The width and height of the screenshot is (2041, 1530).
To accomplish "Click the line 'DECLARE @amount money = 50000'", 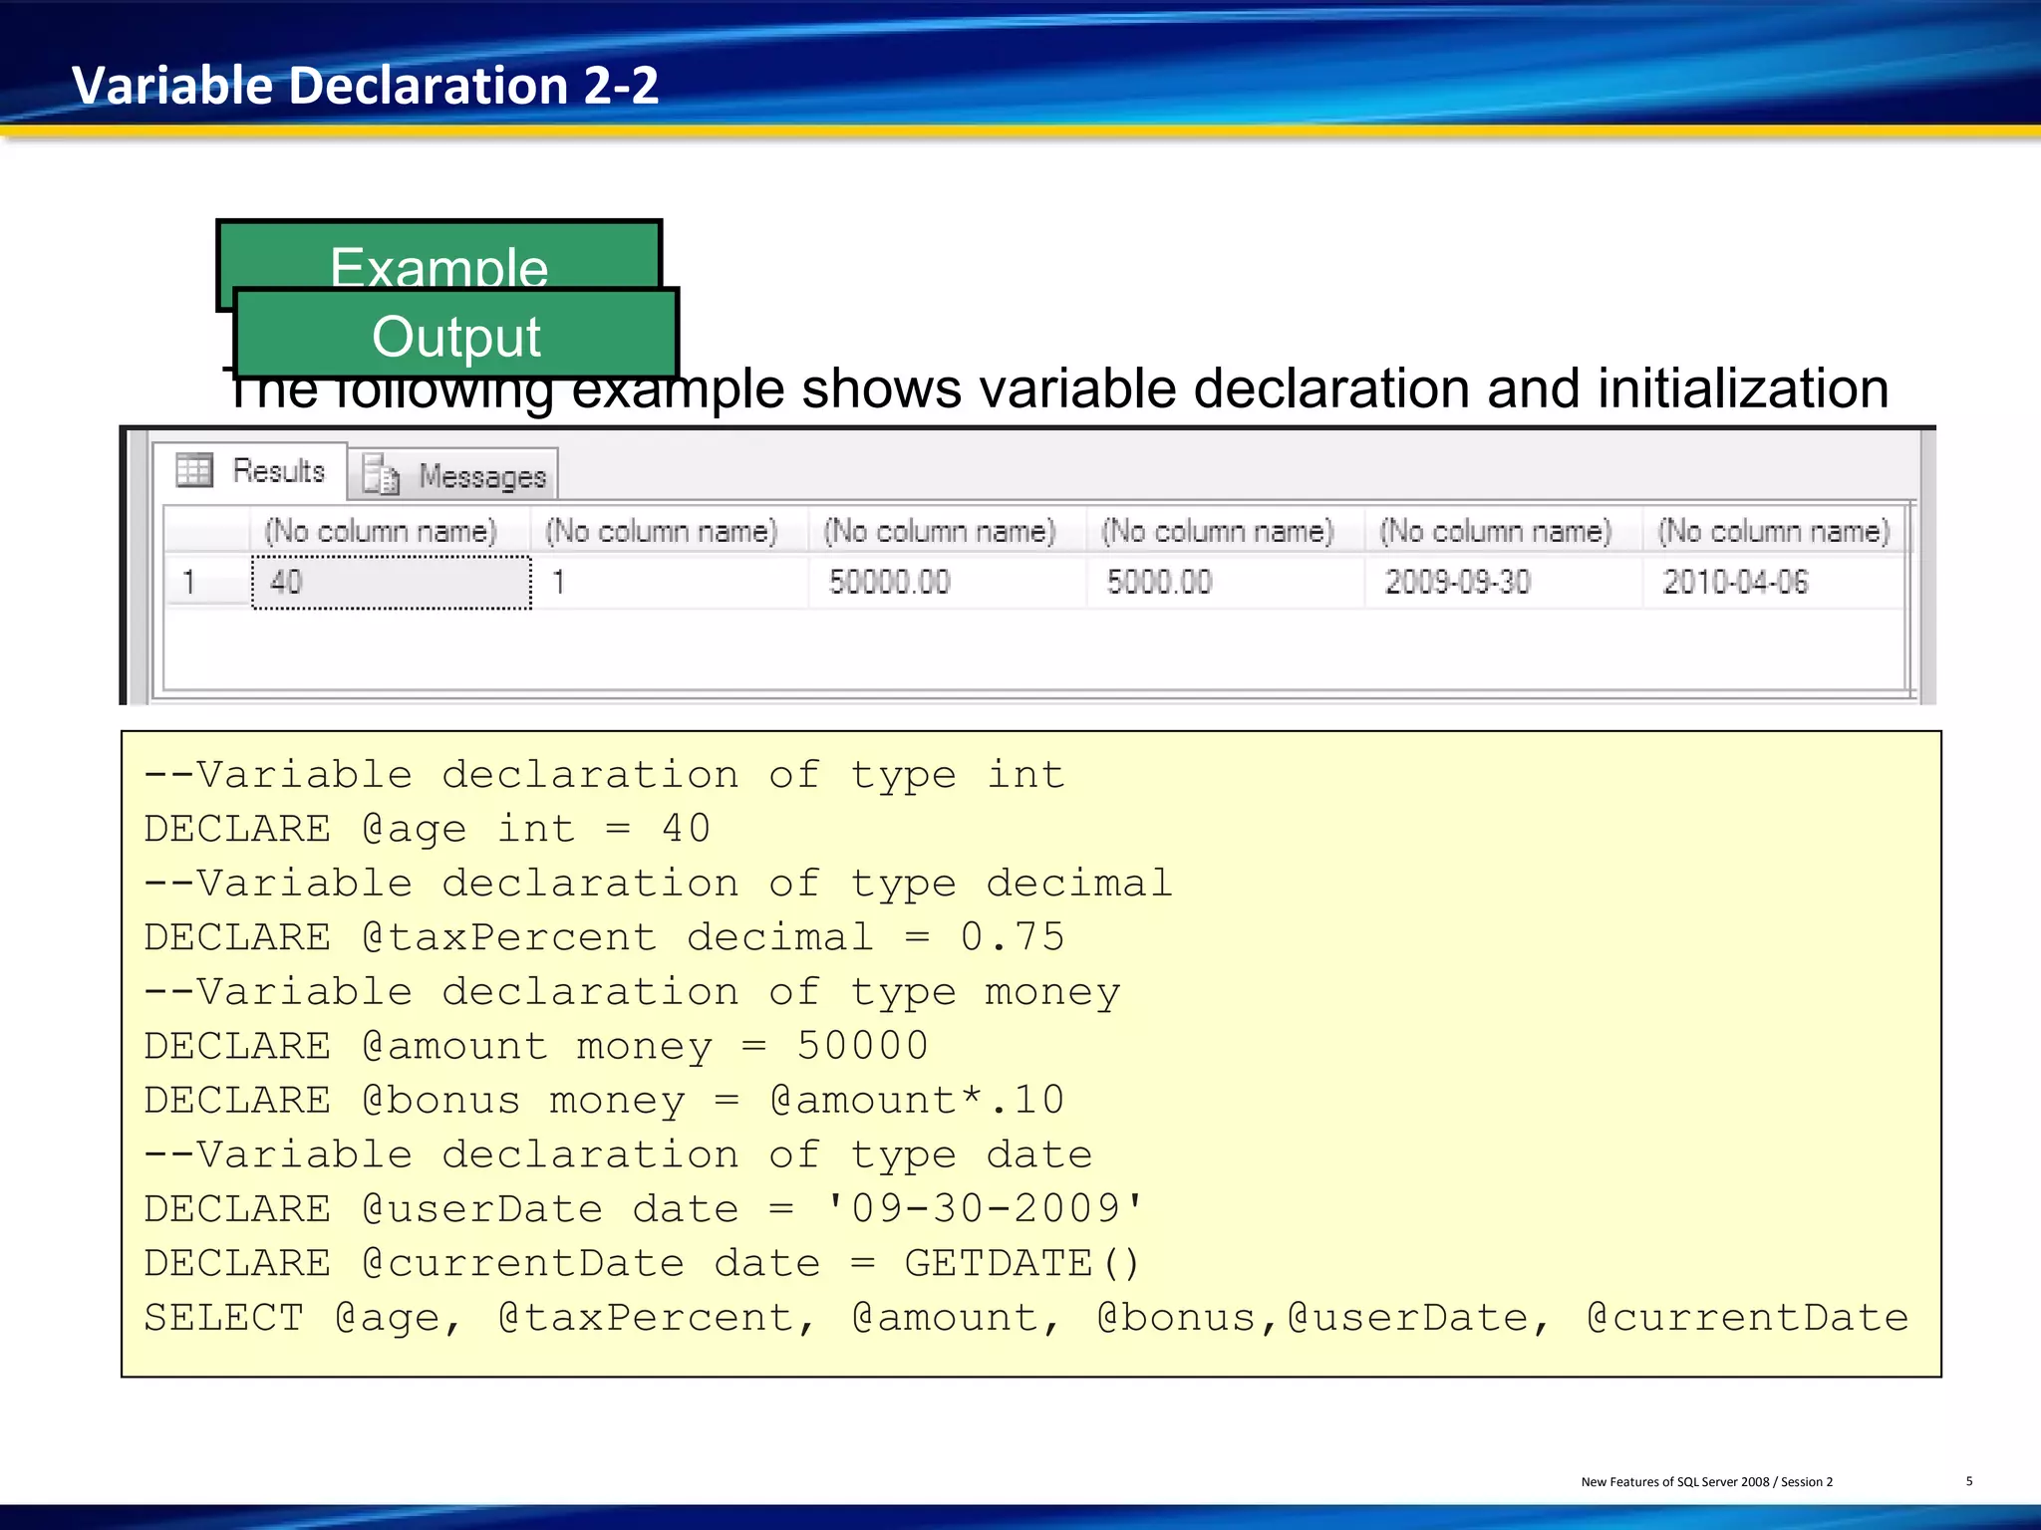I will 536,1046.
